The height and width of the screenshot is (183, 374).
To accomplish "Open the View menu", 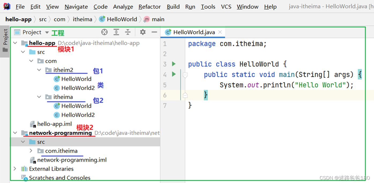I will pos(53,7).
